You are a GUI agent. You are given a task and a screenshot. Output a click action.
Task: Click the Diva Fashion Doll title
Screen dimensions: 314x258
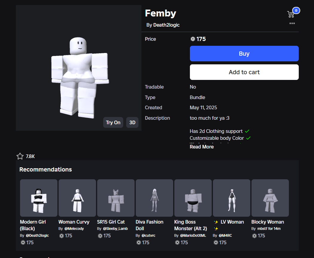pyautogui.click(x=150, y=225)
